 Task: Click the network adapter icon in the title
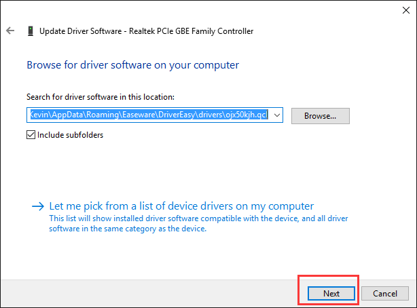[x=31, y=31]
